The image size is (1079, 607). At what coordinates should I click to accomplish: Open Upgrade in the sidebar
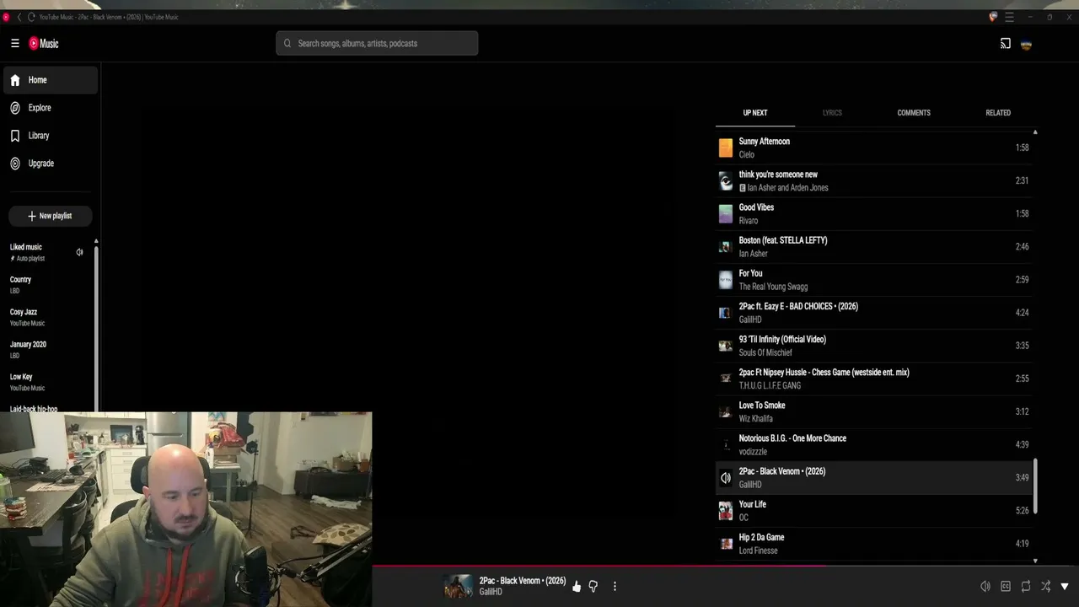point(50,164)
